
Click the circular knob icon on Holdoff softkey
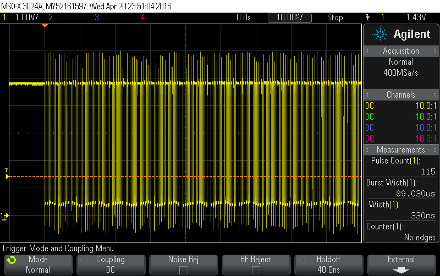coord(302,260)
